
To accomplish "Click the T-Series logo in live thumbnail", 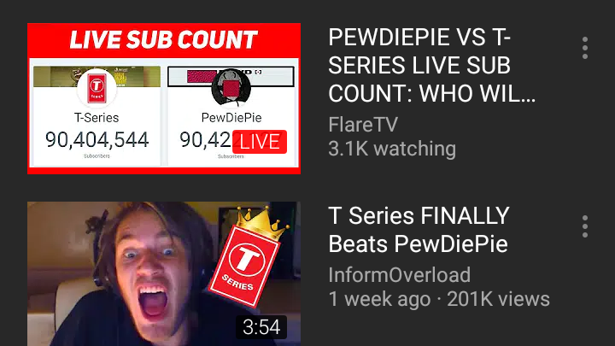I will click(97, 87).
